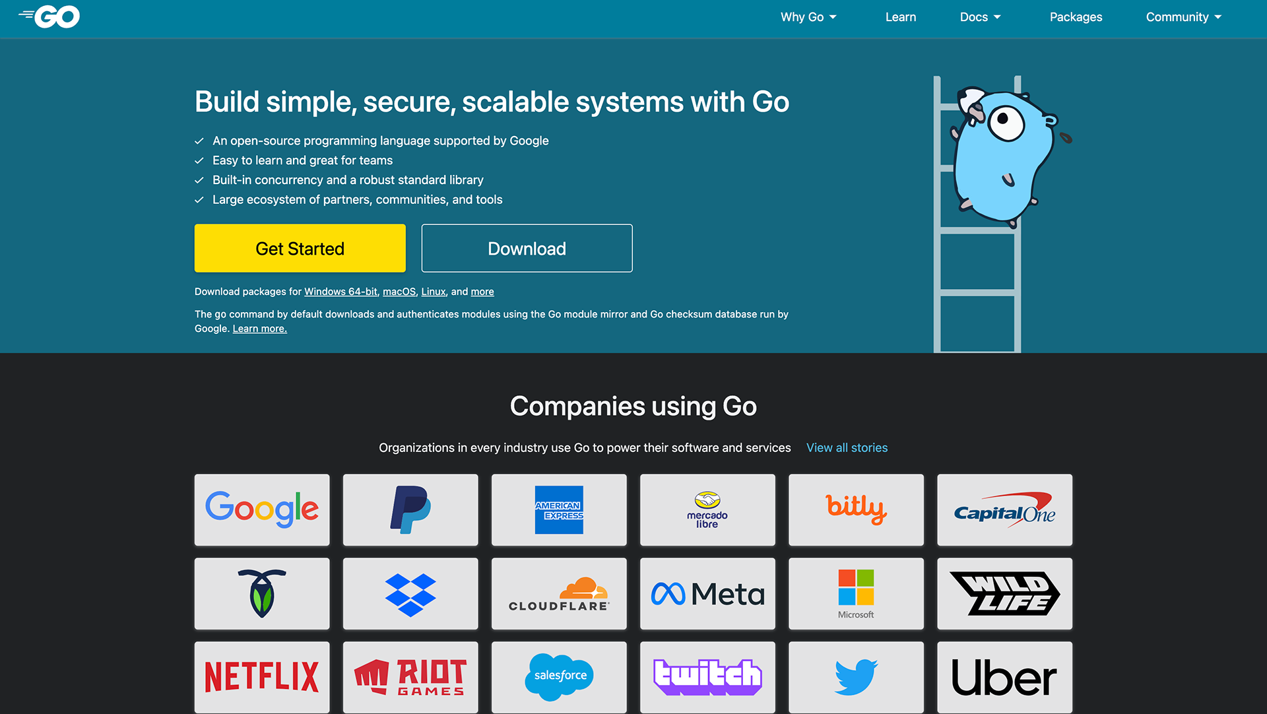Click the Download button
Screen dimensions: 1267x714
(x=527, y=248)
